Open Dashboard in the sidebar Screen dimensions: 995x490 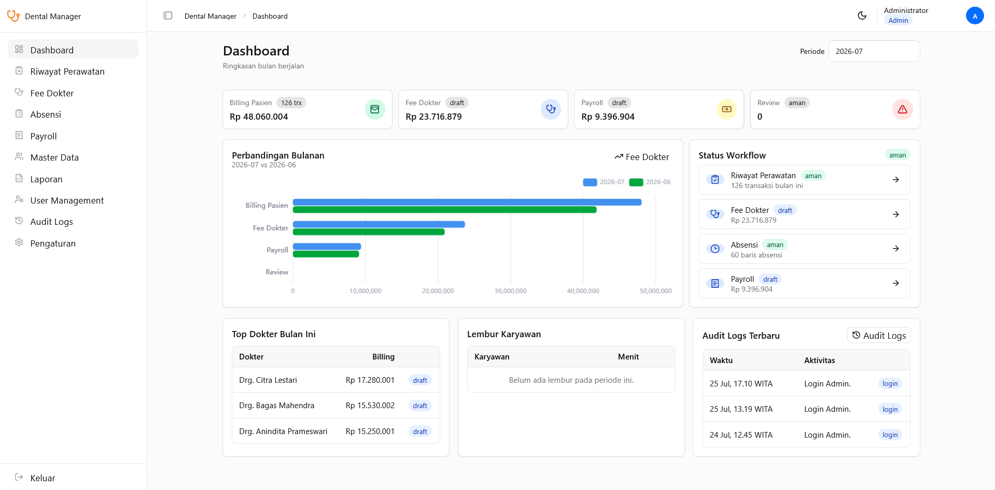[x=73, y=50]
